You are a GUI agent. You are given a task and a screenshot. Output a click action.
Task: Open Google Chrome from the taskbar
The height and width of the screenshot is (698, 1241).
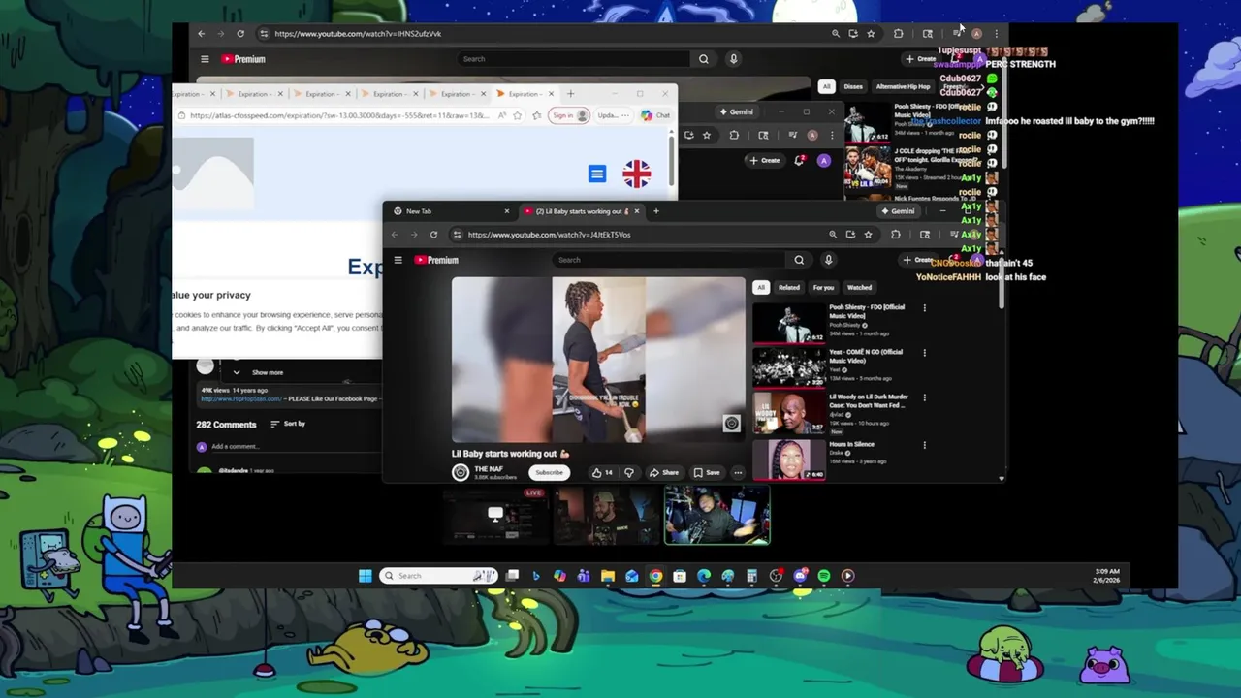click(656, 576)
